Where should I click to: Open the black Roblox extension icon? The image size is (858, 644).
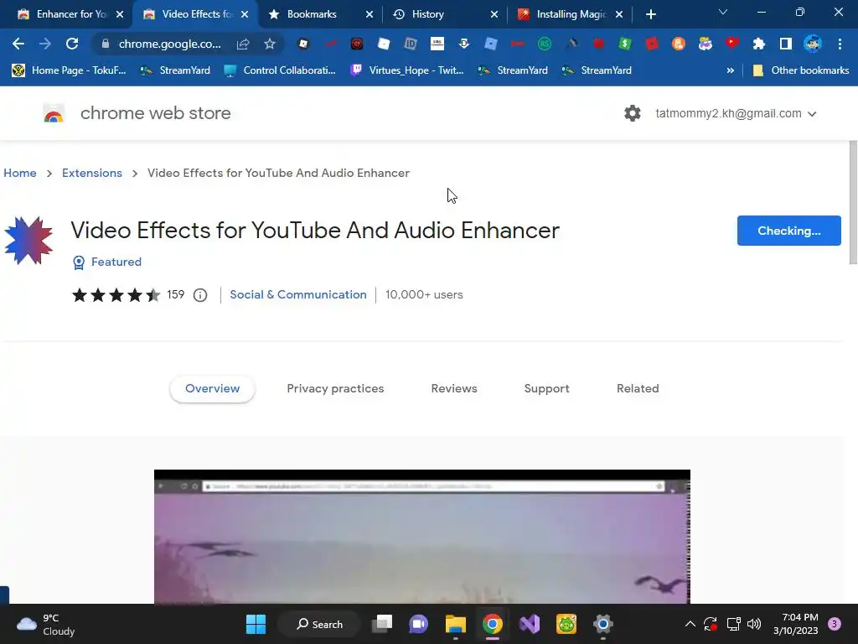coord(303,44)
